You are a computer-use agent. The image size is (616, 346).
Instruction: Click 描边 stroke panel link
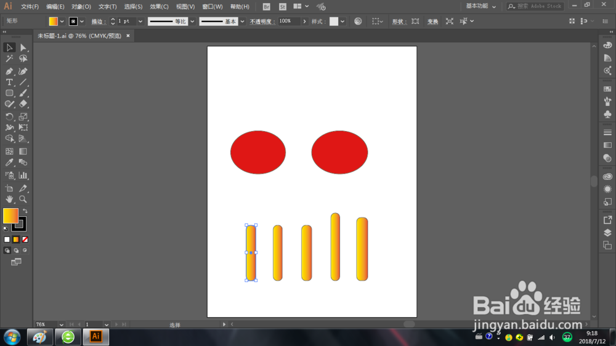tap(98, 22)
